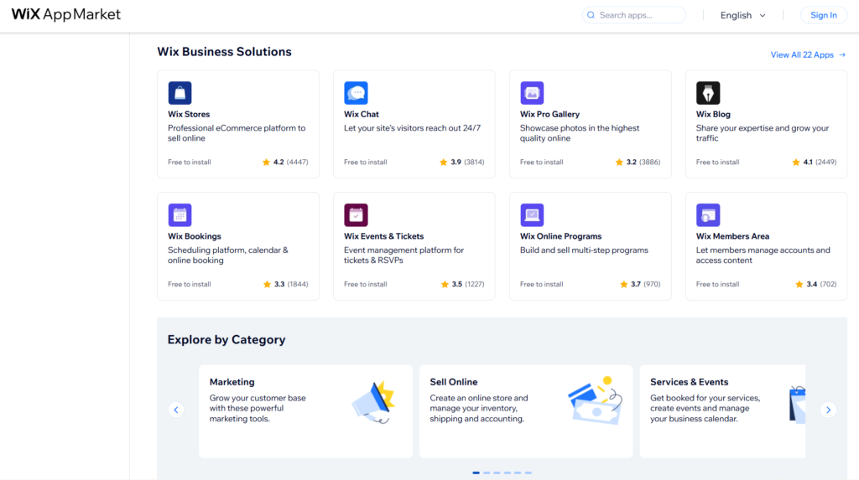Viewport: 859px width, 480px height.
Task: Open the Wix Blog pen nib icon
Action: click(708, 93)
